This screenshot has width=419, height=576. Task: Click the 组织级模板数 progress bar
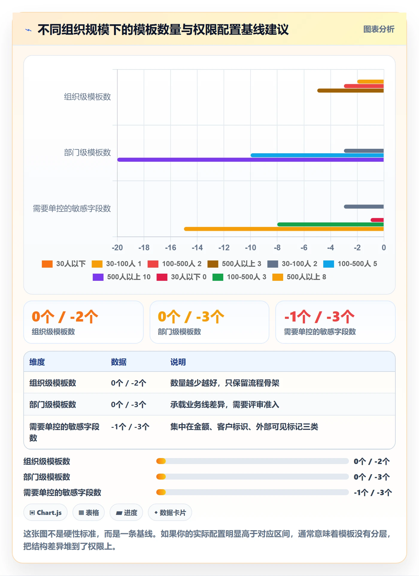(x=252, y=461)
